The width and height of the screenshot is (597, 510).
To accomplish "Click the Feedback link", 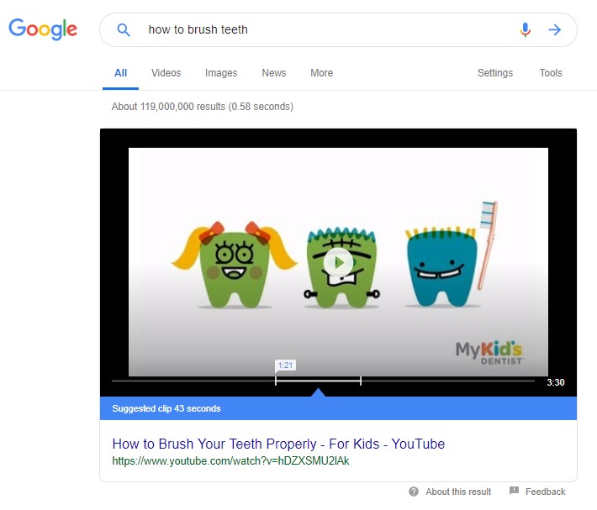I will click(545, 492).
